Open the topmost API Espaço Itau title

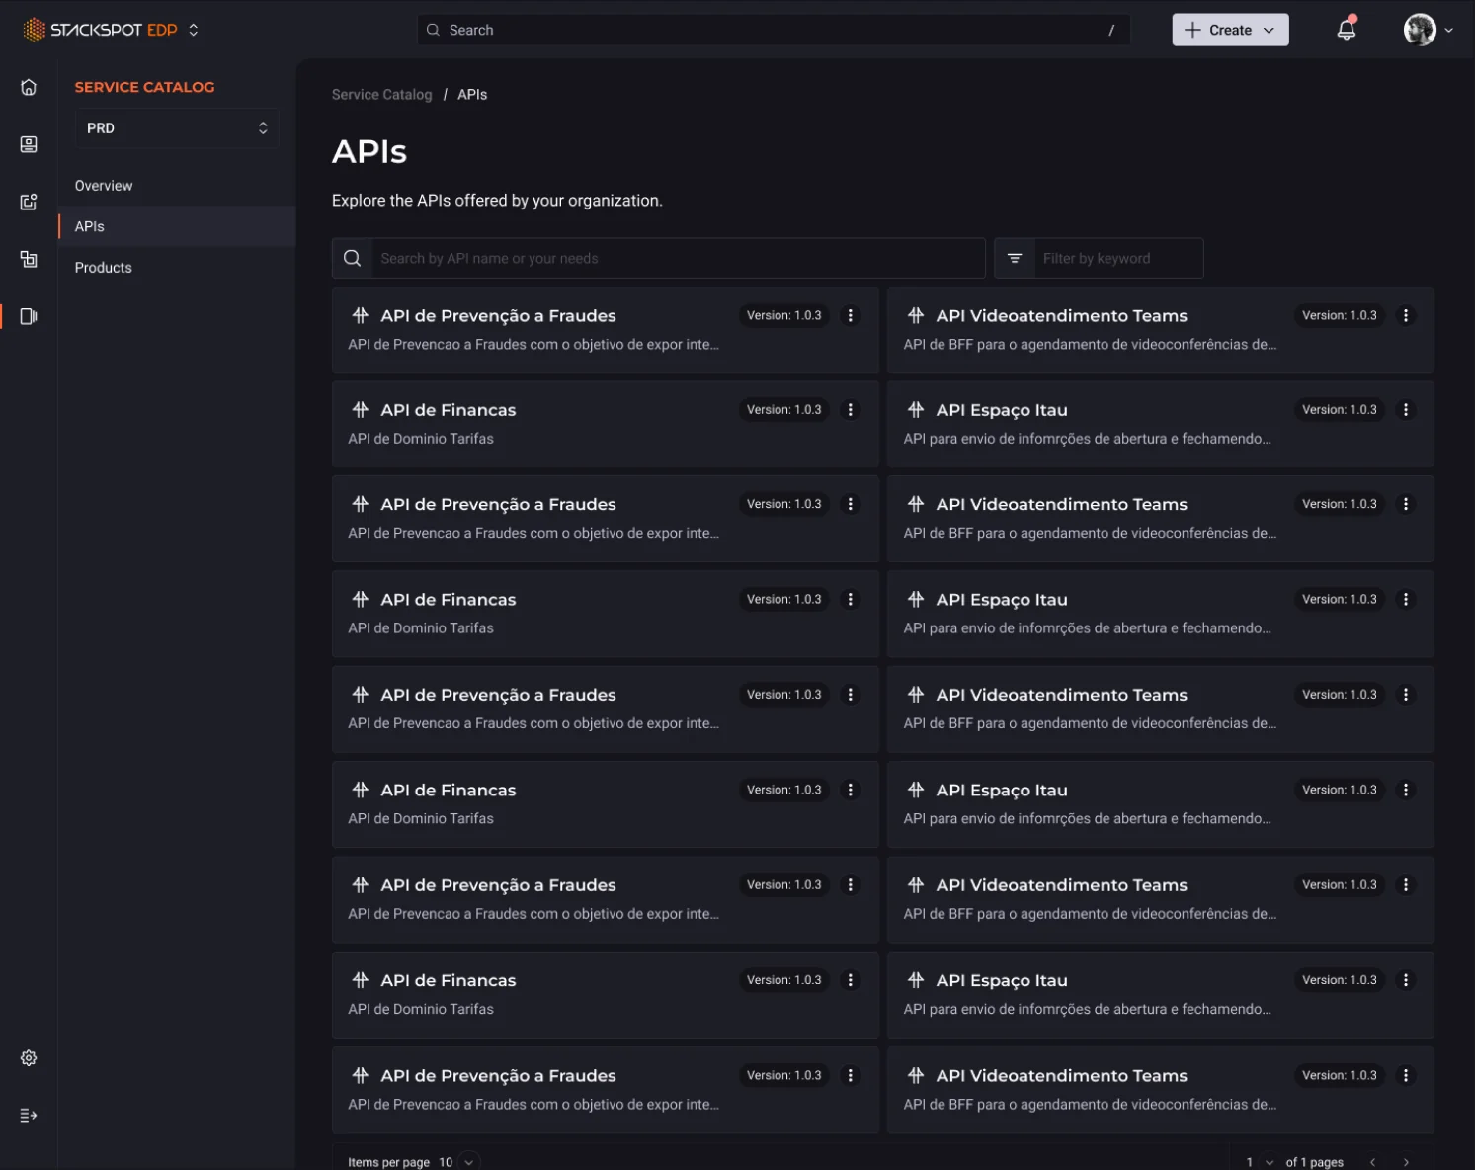(x=1002, y=410)
